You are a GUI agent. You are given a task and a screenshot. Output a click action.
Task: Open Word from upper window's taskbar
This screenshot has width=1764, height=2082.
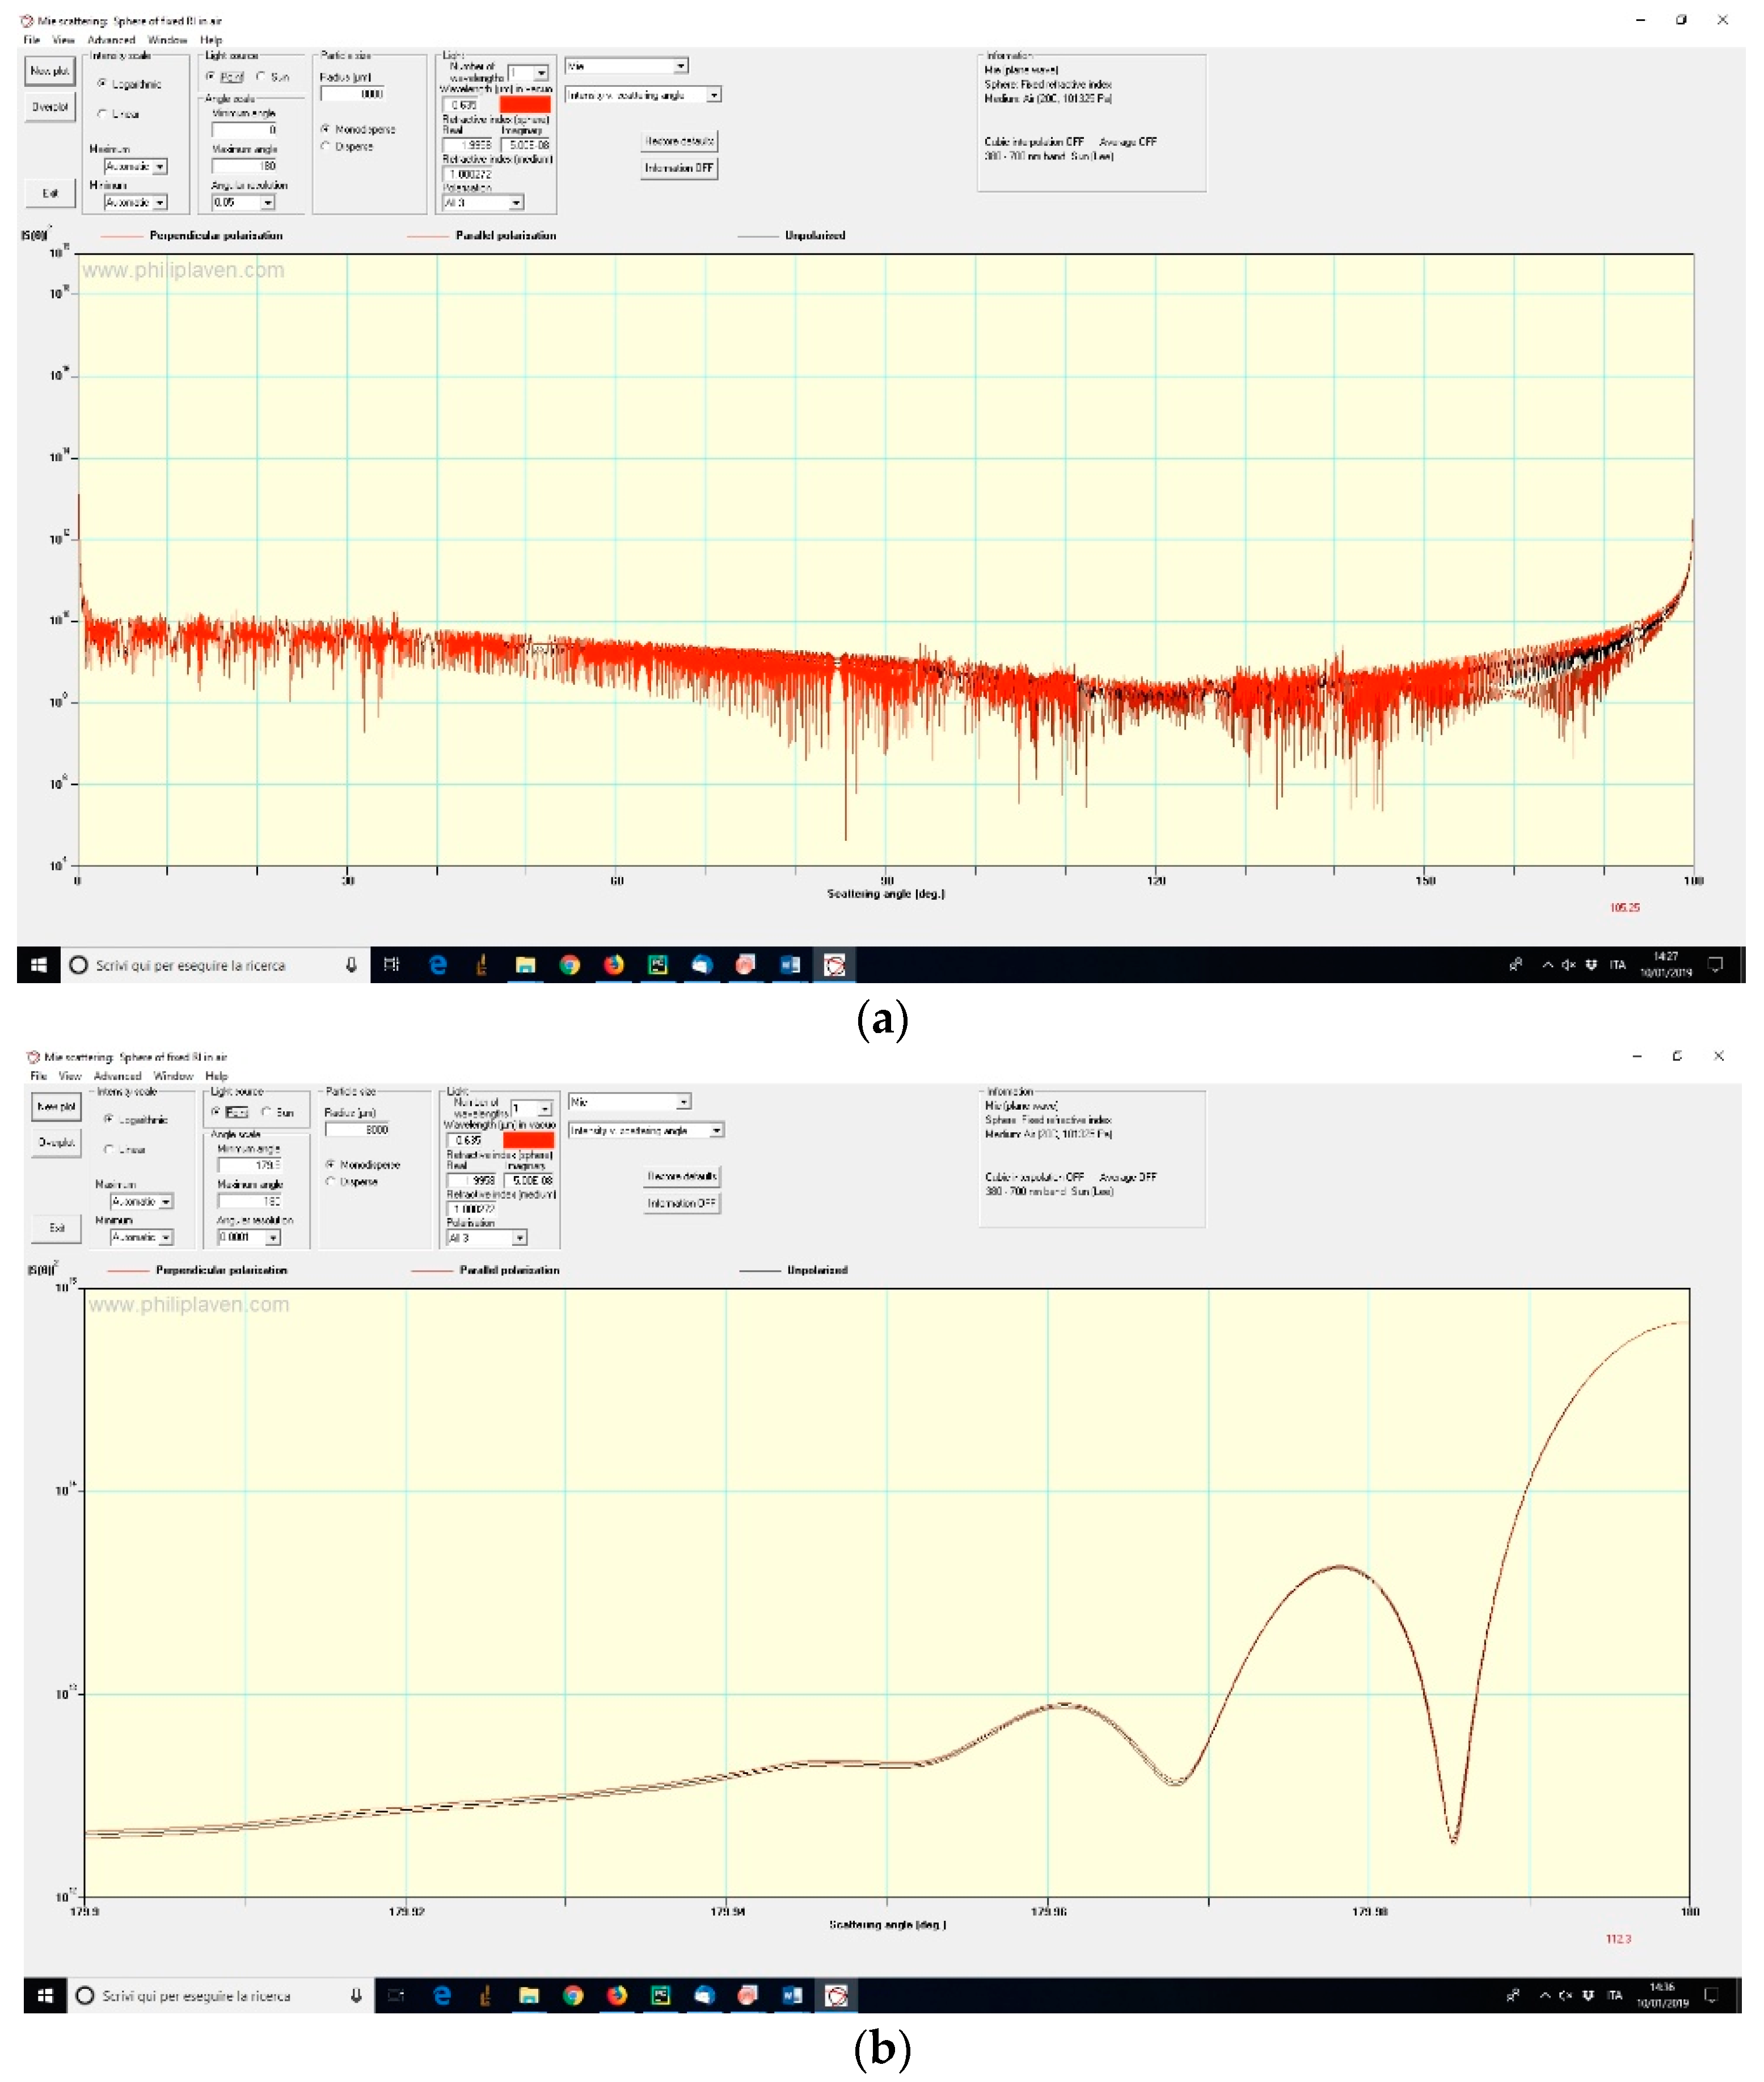pos(790,964)
